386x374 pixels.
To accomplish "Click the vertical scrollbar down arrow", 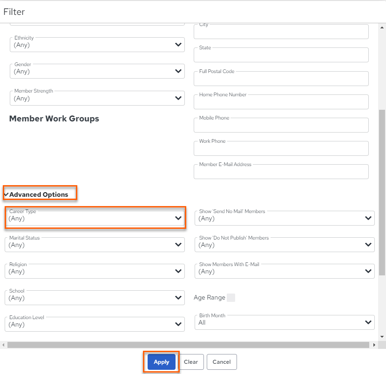I will point(382,337).
